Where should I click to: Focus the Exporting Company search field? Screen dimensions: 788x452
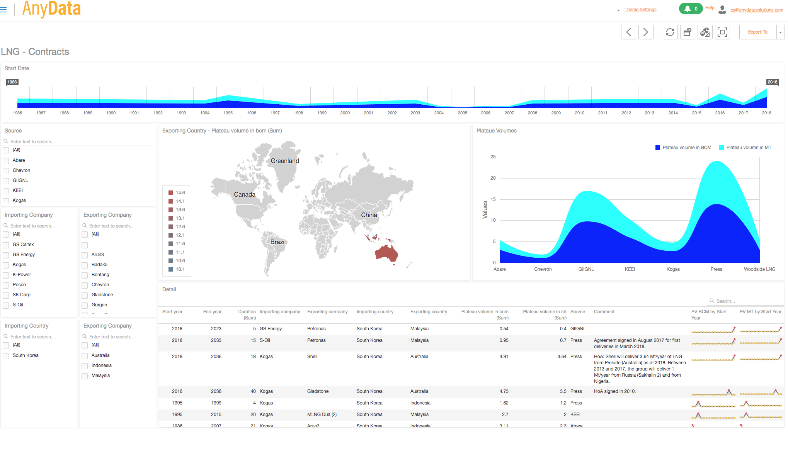(119, 226)
